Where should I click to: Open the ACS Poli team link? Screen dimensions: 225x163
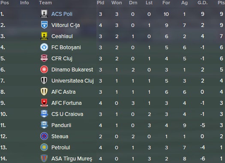pyautogui.click(x=62, y=14)
